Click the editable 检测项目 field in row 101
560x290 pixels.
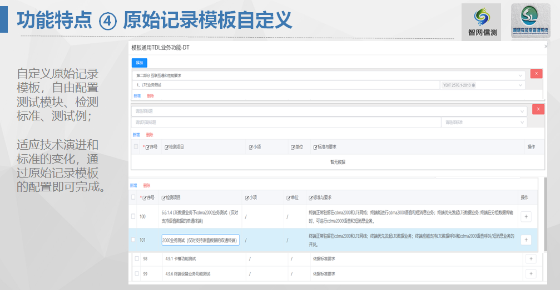pyautogui.click(x=200, y=240)
